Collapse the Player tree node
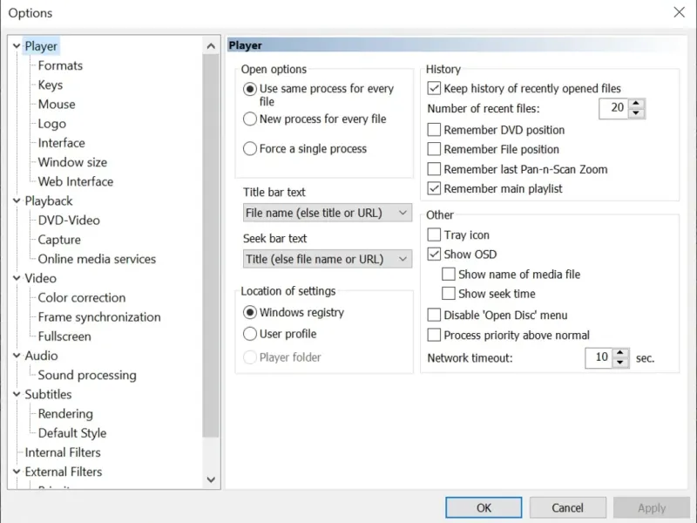 point(17,46)
